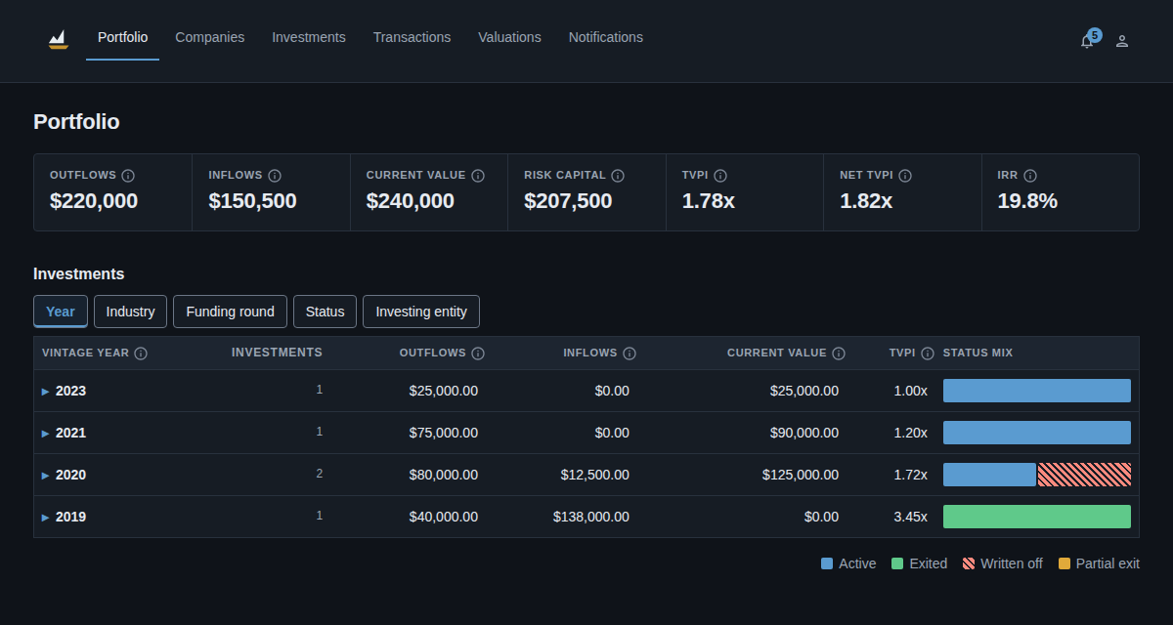Click the Vintage Year column info icon
The height and width of the screenshot is (625, 1173).
141,354
